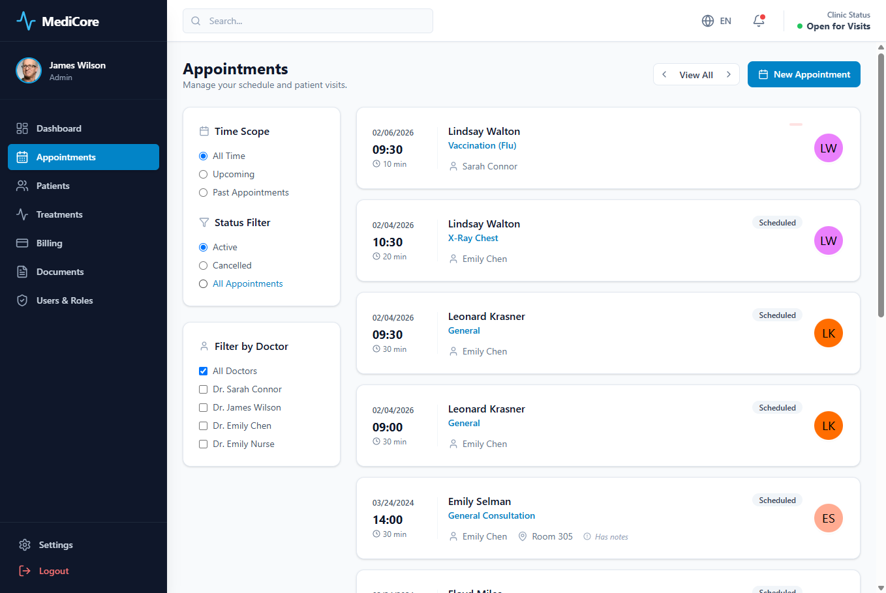Go to Billing page
This screenshot has height=593, width=886.
tap(84, 243)
